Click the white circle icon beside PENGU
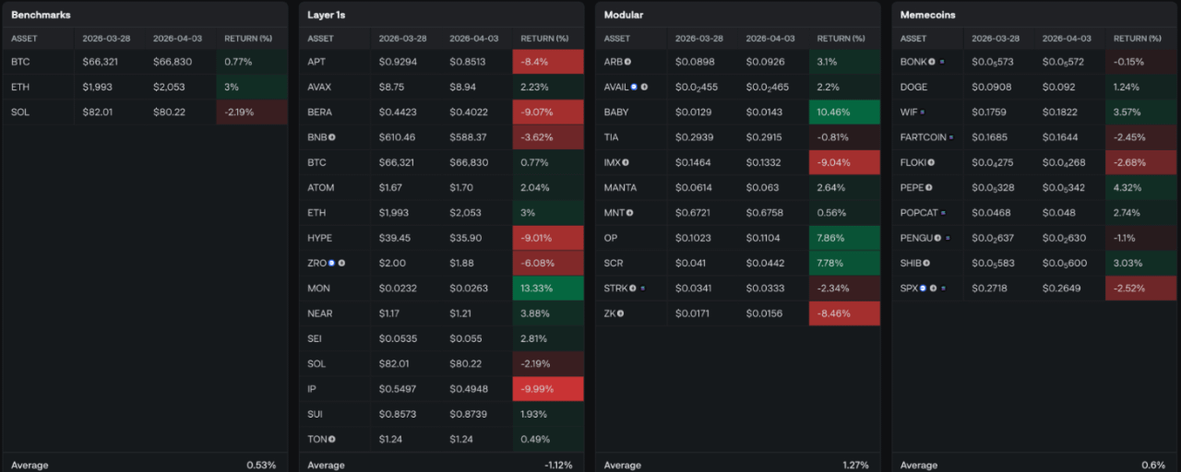Image resolution: width=1181 pixels, height=472 pixels. [x=937, y=238]
